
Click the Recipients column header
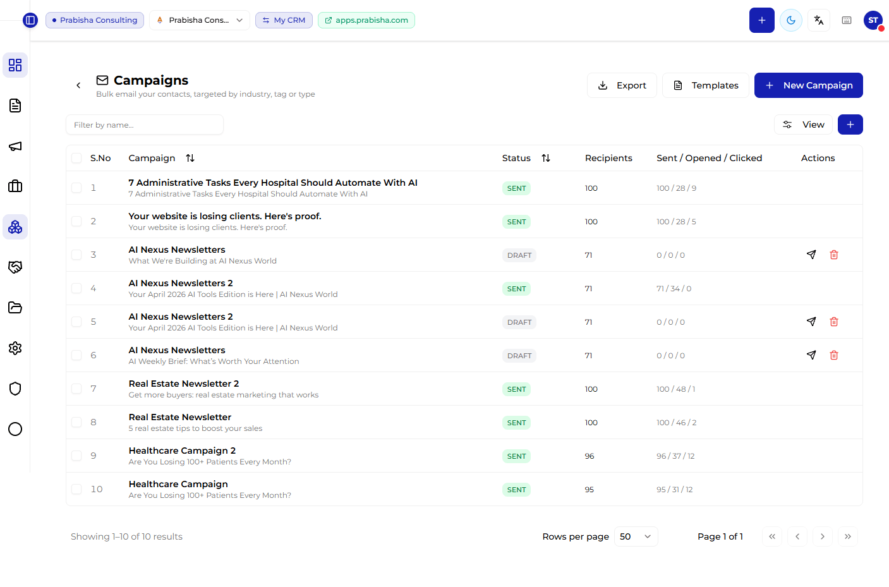click(608, 158)
